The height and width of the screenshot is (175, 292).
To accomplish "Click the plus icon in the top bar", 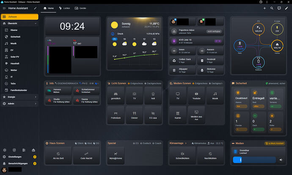I will pyautogui.click(x=264, y=8).
